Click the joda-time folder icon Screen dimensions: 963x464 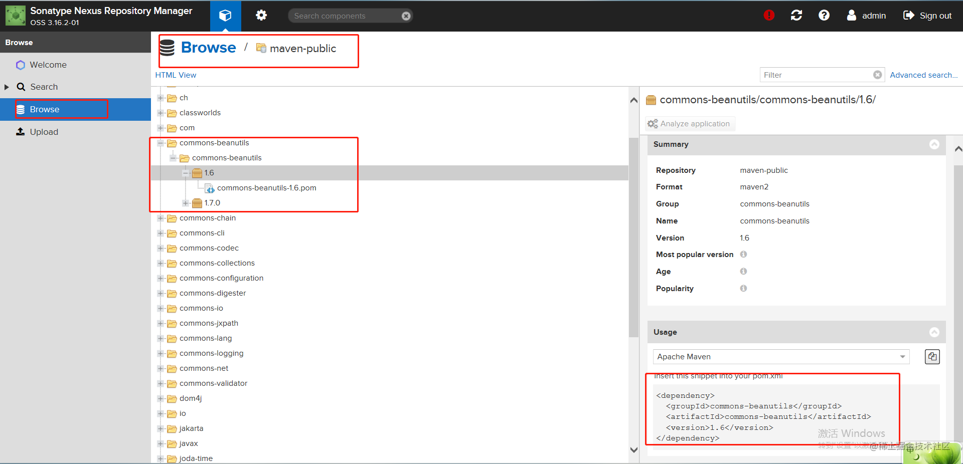coord(172,459)
